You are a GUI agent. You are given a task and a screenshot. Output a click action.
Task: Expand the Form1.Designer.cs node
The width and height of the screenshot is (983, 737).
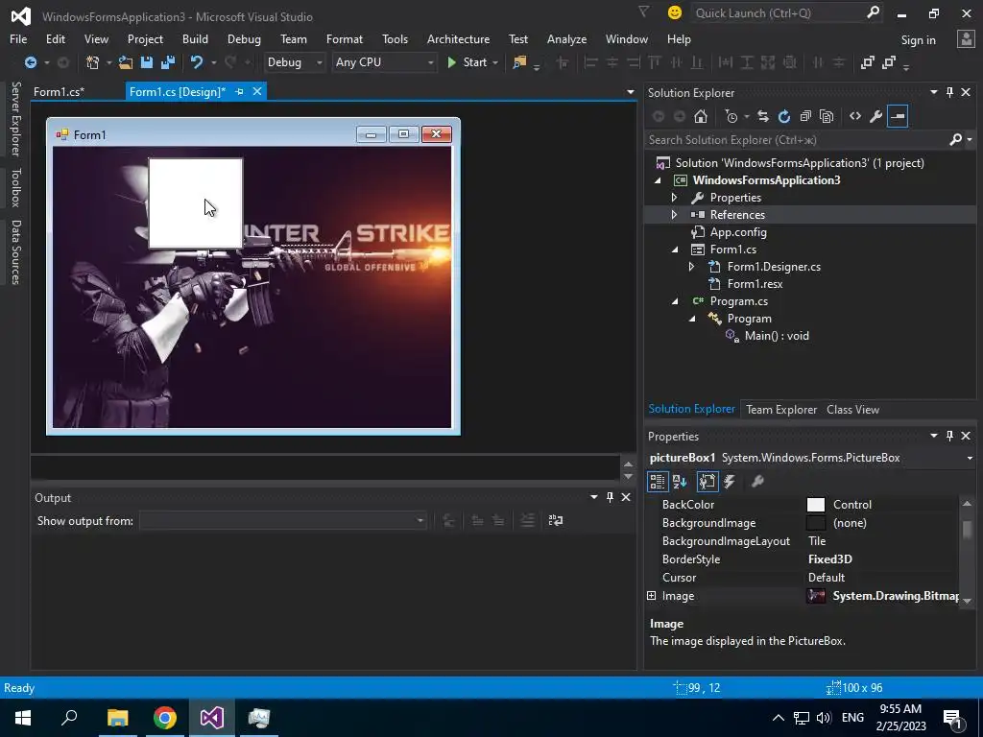pos(691,267)
